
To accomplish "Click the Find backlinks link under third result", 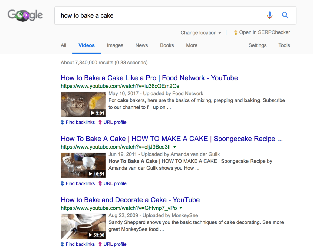I will tap(80, 244).
